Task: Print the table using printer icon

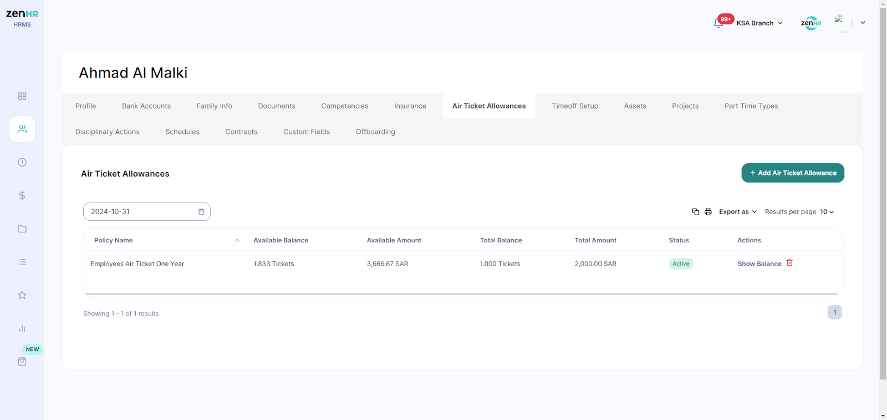Action: pyautogui.click(x=708, y=211)
